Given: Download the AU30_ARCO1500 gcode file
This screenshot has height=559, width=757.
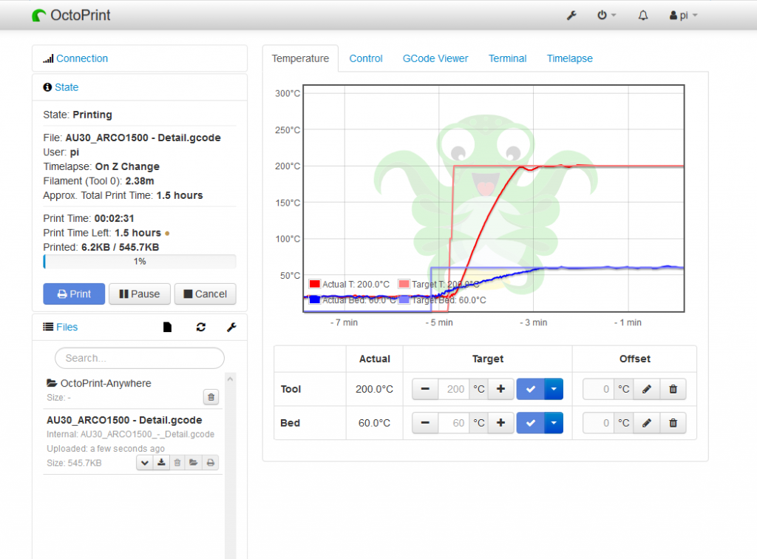Looking at the screenshot, I should [x=161, y=463].
